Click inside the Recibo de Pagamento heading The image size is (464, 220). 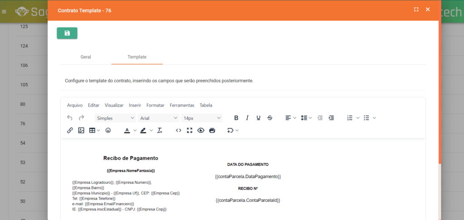[130, 158]
